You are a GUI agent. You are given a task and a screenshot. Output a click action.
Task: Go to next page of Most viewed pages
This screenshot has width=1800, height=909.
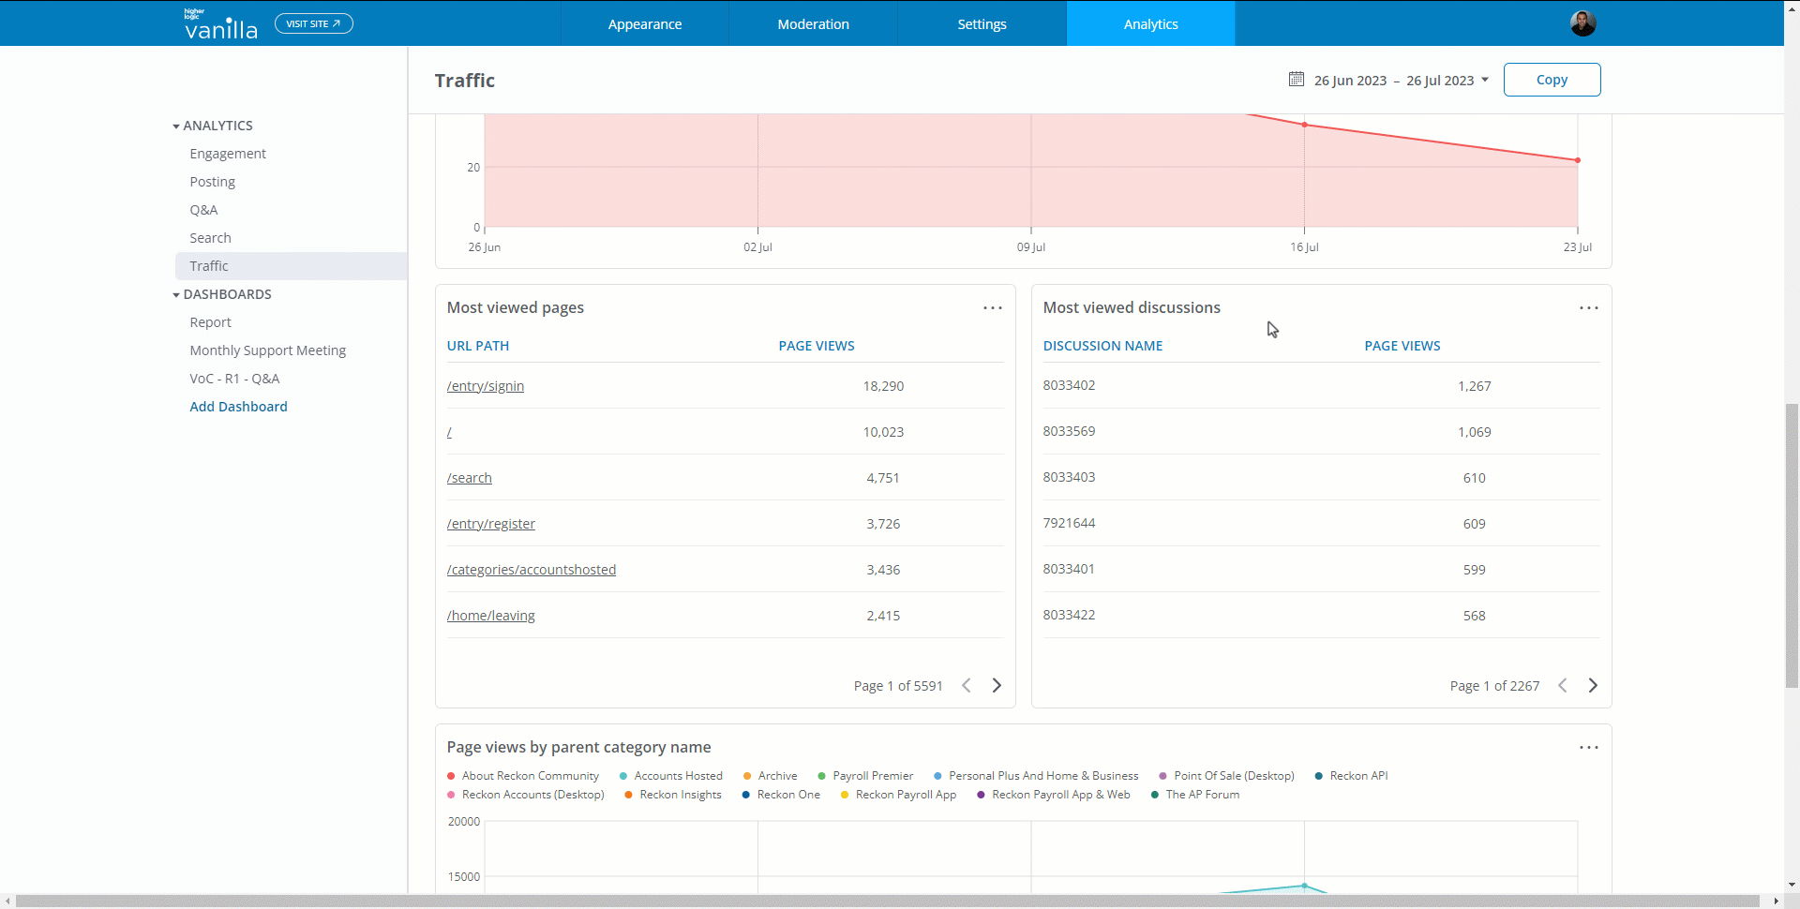997,686
